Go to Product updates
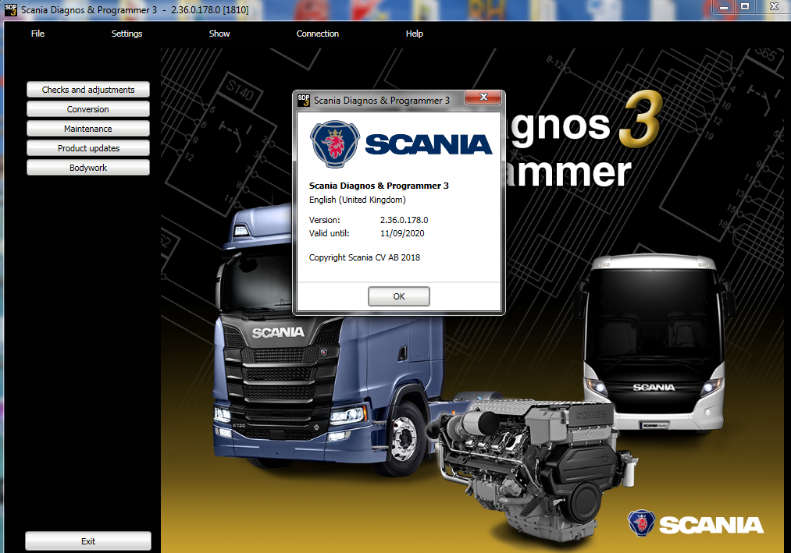This screenshot has width=791, height=553. (x=88, y=148)
